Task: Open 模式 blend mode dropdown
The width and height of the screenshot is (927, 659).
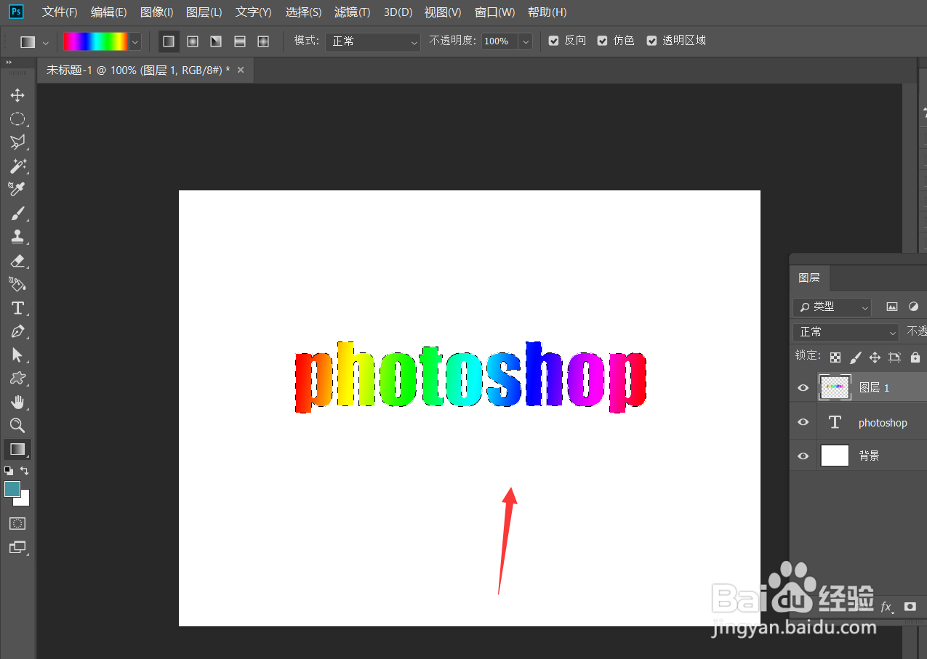Action: [373, 42]
